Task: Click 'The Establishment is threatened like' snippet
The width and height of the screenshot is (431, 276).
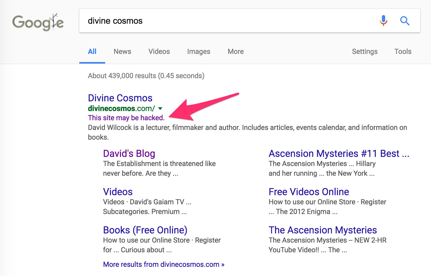Action: pos(159,164)
